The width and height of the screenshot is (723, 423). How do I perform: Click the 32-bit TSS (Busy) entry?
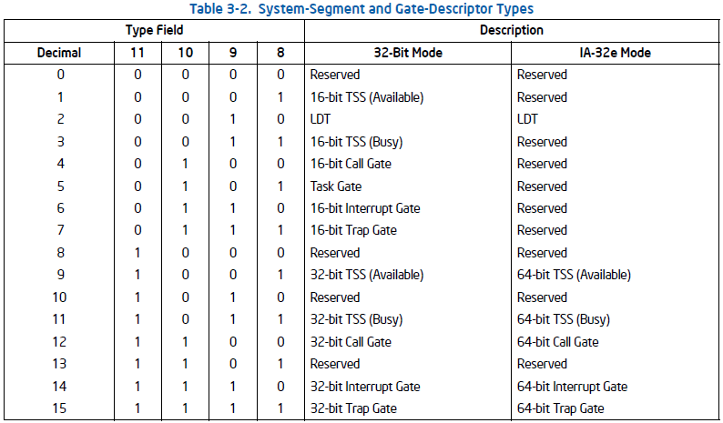pyautogui.click(x=356, y=319)
